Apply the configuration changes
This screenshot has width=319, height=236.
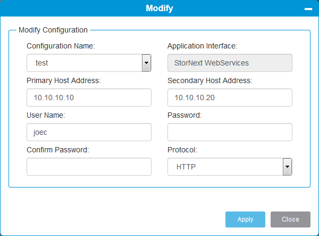(x=245, y=219)
